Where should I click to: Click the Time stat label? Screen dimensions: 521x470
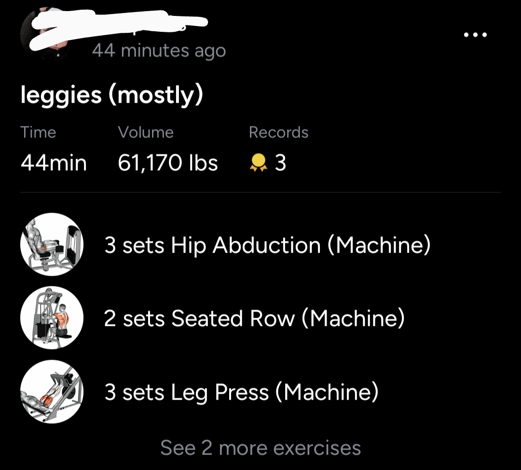pyautogui.click(x=38, y=132)
